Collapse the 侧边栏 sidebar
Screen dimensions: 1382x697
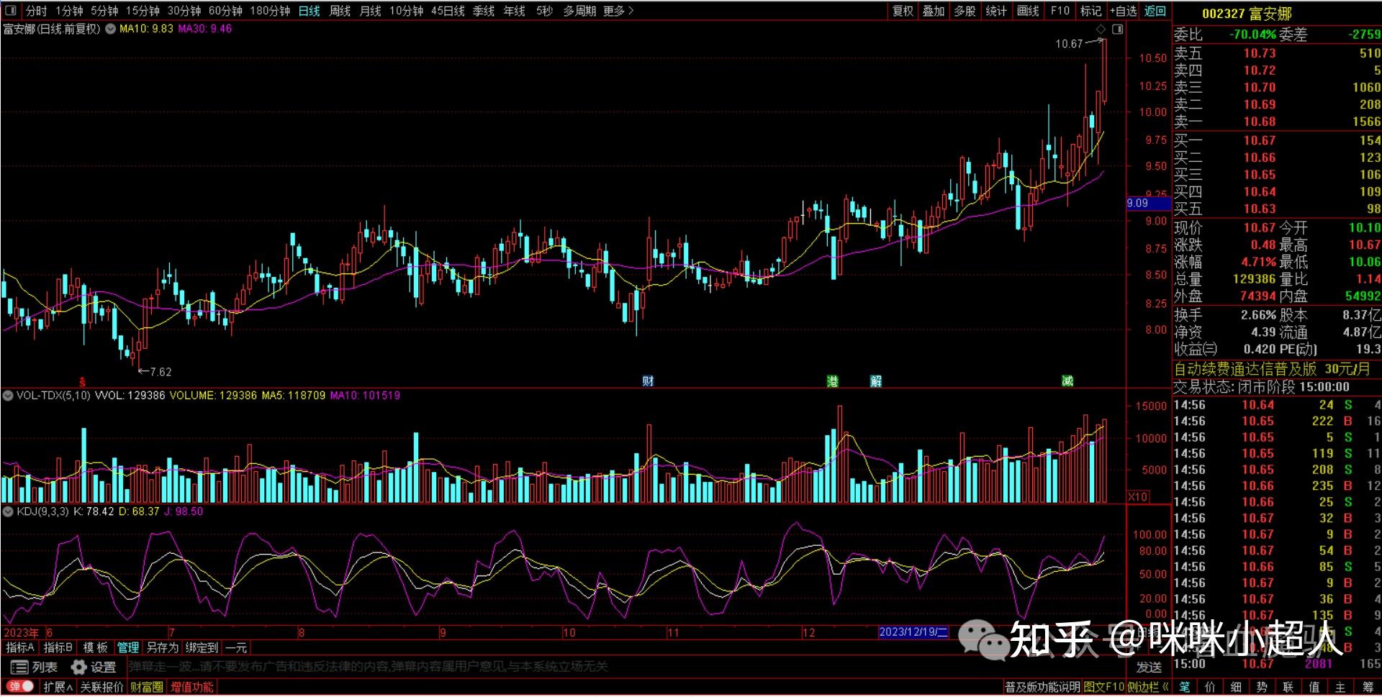click(x=1148, y=688)
